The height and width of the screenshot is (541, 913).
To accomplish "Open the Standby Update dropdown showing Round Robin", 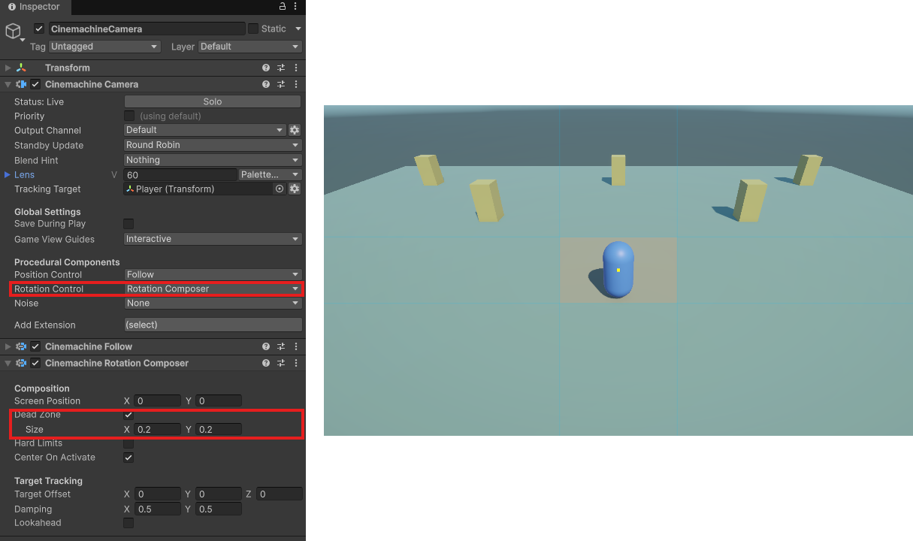I will click(213, 145).
